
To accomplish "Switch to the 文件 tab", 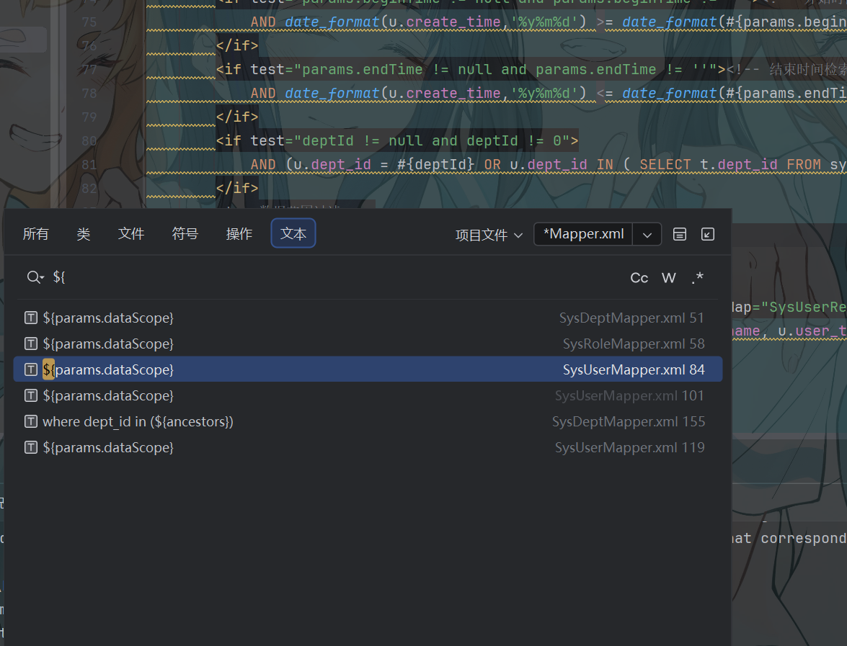I will pos(131,233).
